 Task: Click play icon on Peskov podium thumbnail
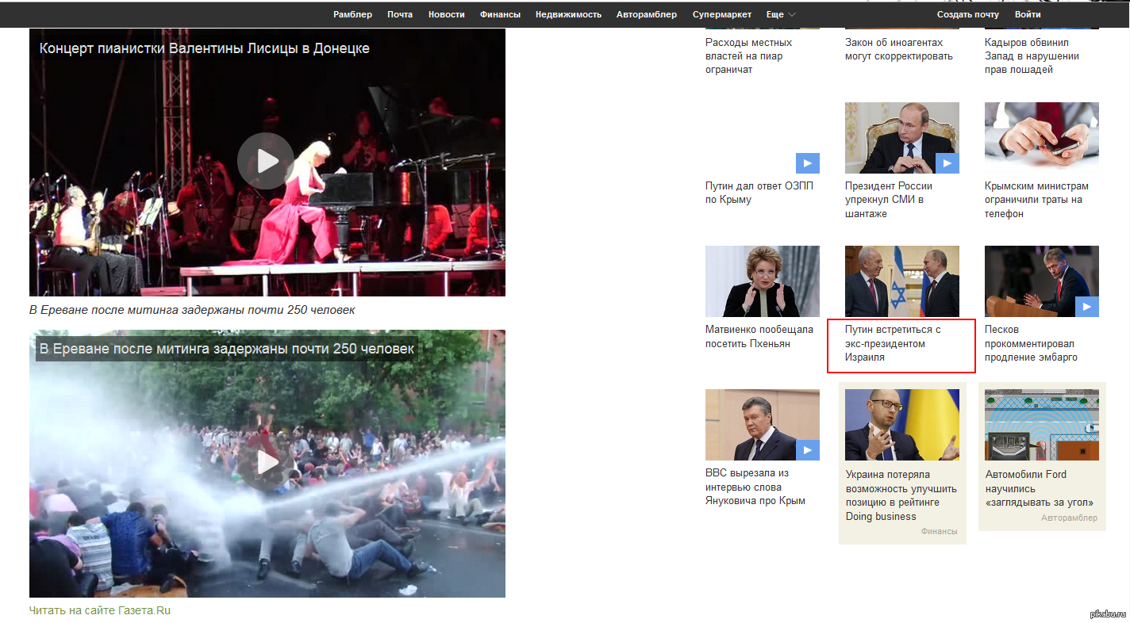[1086, 307]
